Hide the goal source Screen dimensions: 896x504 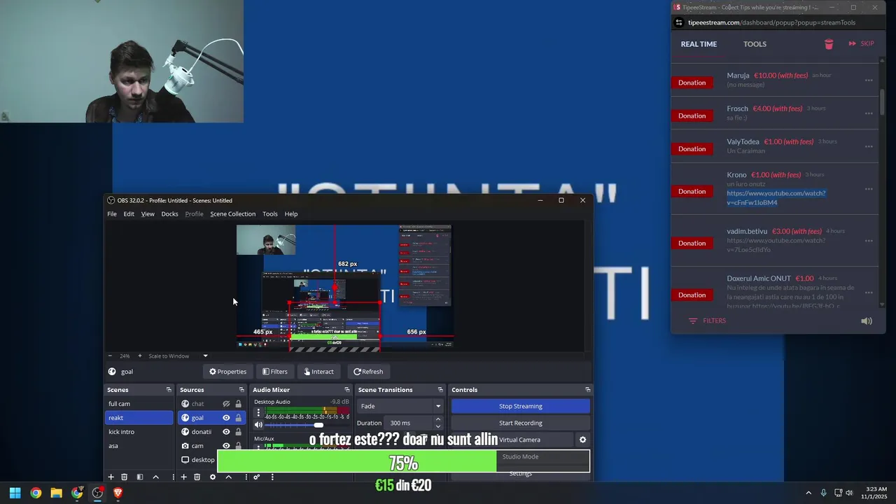click(x=226, y=418)
